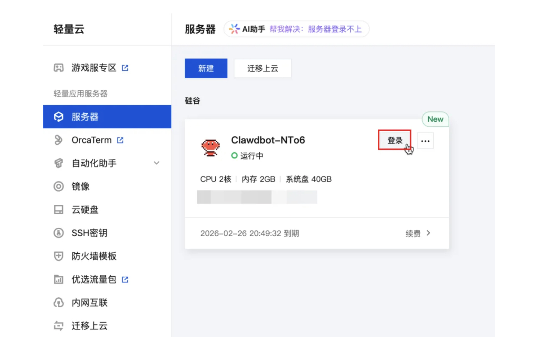Switch to the 迁移上云 tab
Screen dimensions: 540x349
[x=263, y=68]
